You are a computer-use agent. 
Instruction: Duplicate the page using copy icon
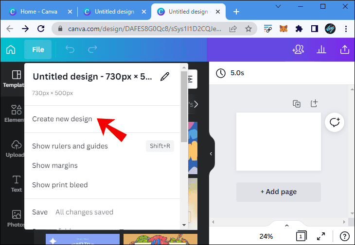click(x=297, y=103)
